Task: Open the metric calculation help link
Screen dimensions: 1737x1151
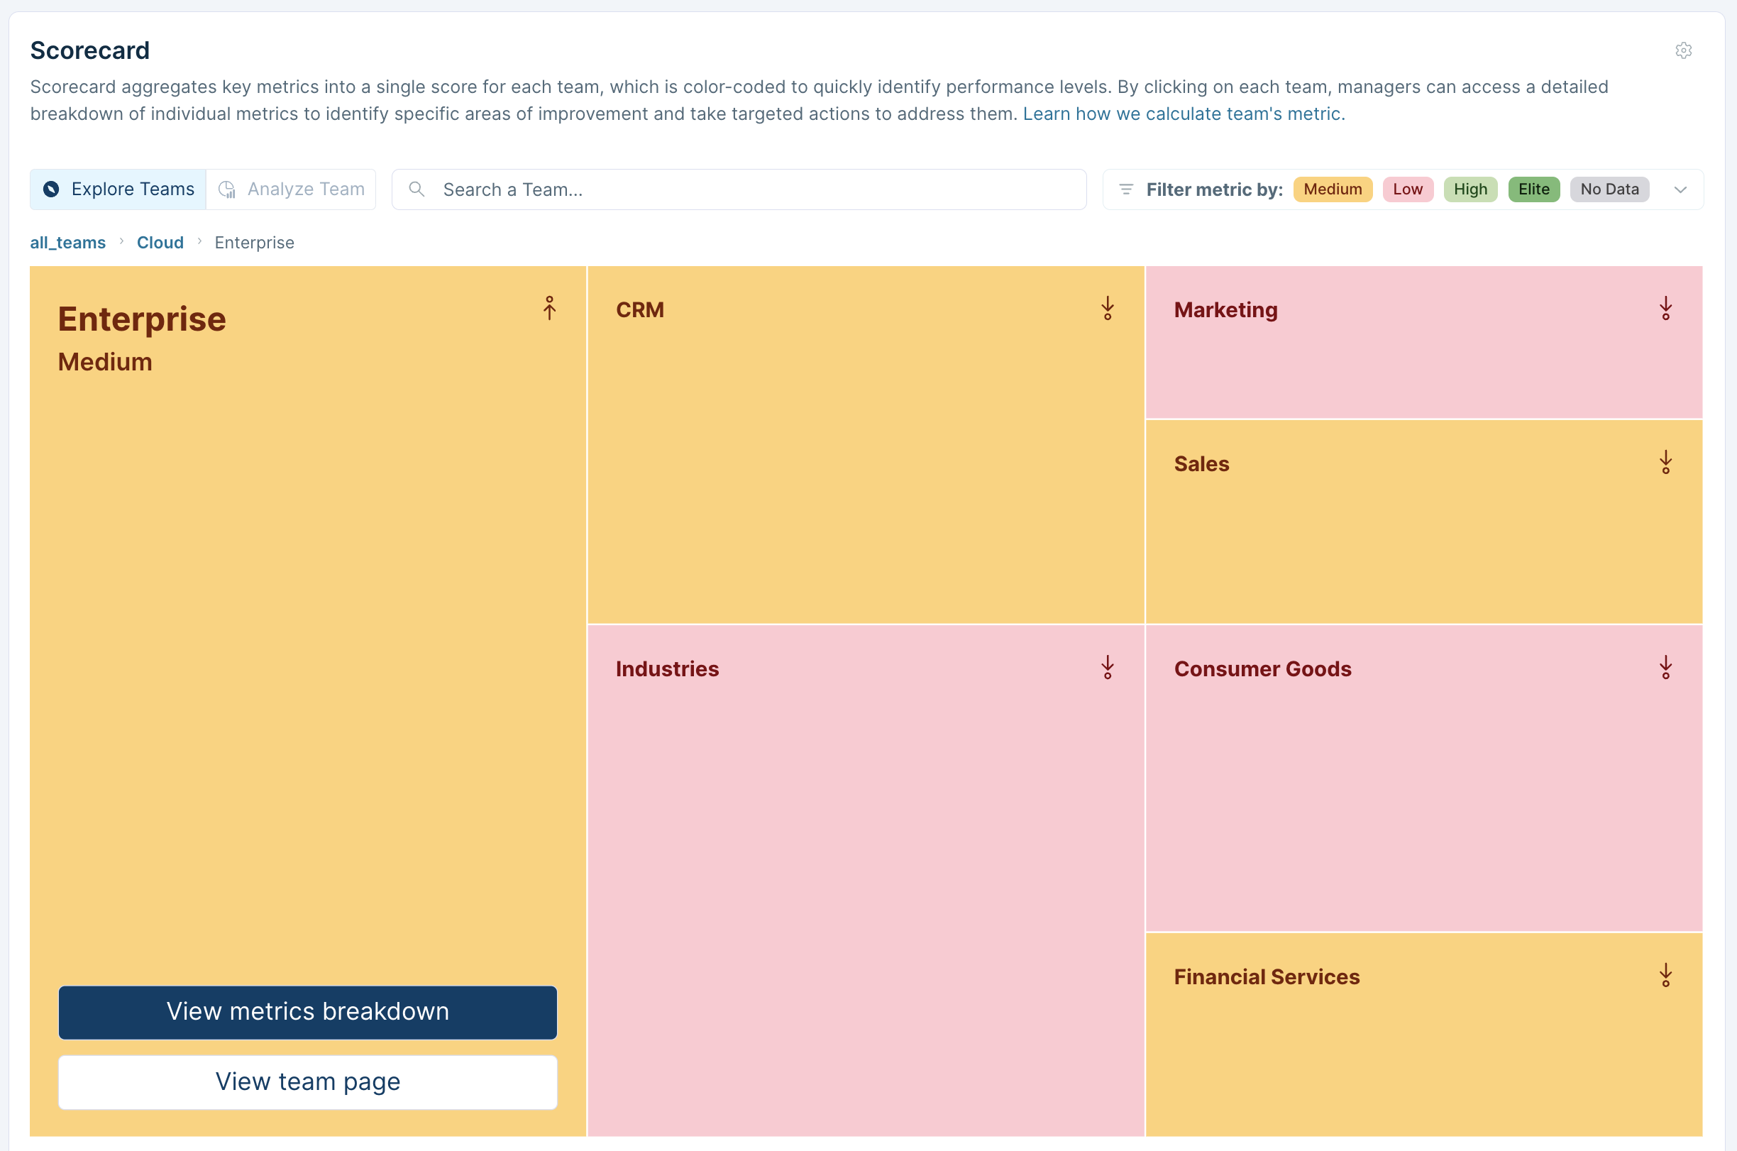Action: 1183,114
